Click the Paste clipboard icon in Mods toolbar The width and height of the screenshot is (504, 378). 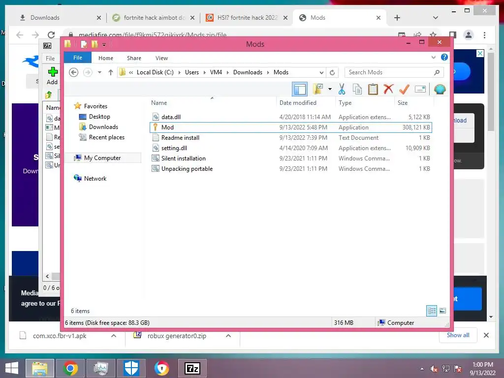(373, 89)
